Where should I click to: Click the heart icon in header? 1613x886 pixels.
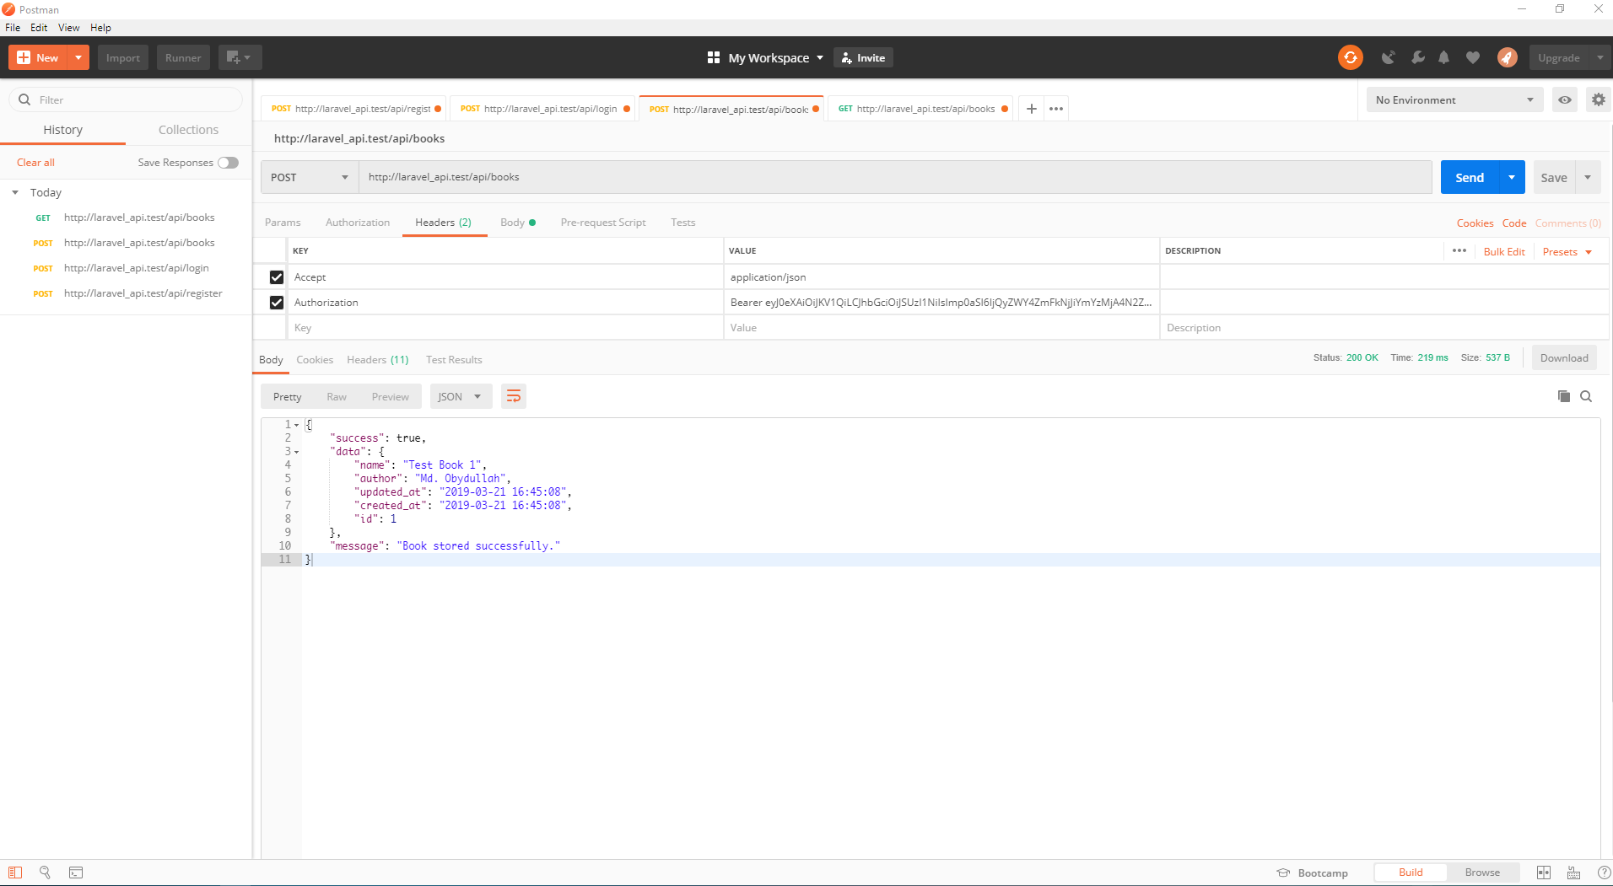point(1472,57)
